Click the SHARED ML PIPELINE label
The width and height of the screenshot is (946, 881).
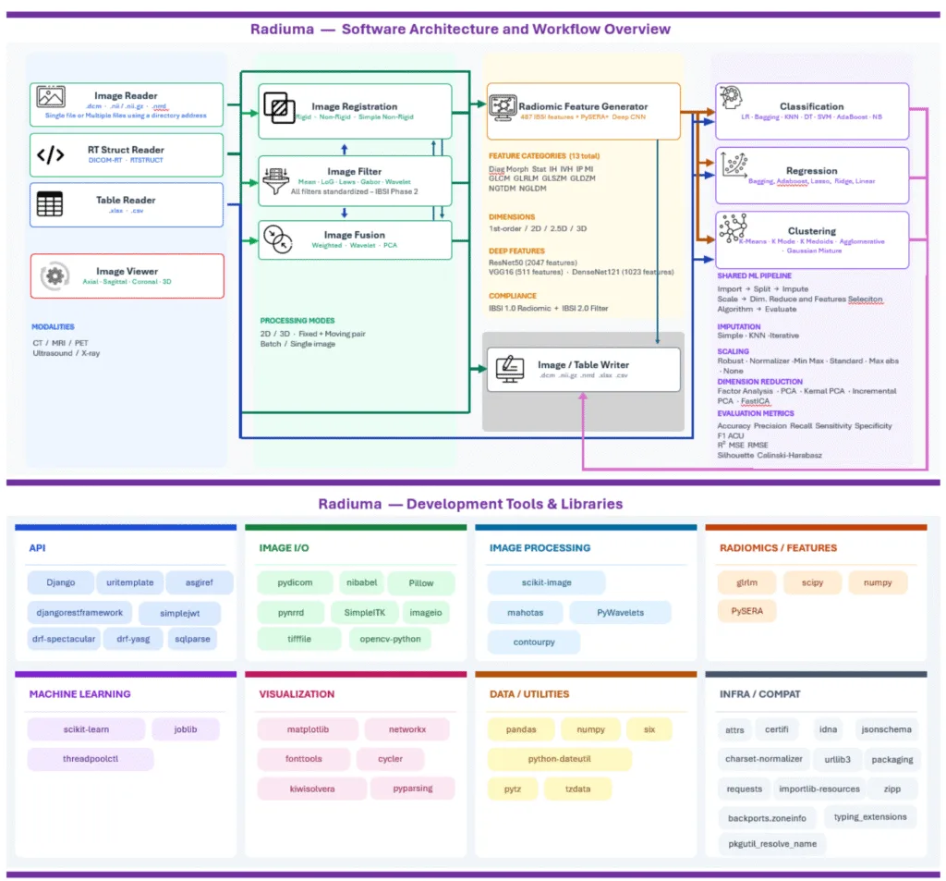pyautogui.click(x=754, y=275)
